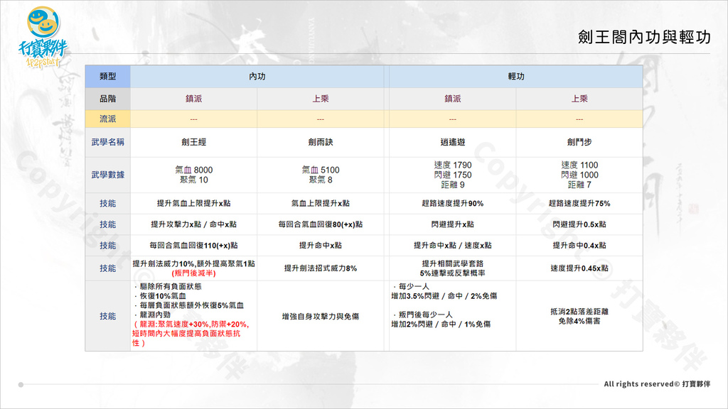
Task: Select 每回合氣血回復110(+x)點 cell
Action: coord(193,245)
